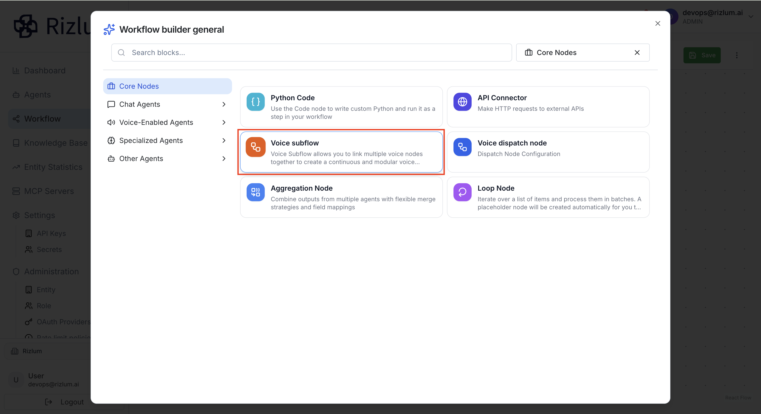Click the Agents robot icon in sidebar

point(16,95)
